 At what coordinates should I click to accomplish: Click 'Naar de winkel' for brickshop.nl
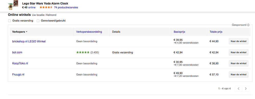239,41
